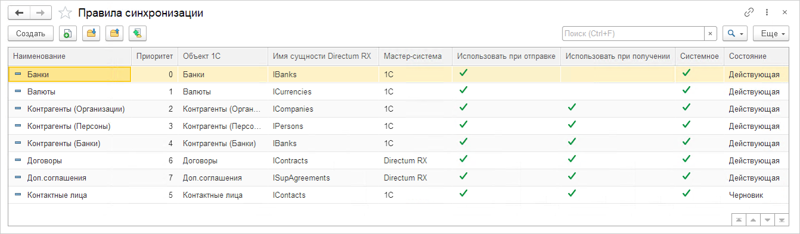Screen dimensions: 800x234
Task: Sort by the Приоритет column header
Action: (x=154, y=56)
